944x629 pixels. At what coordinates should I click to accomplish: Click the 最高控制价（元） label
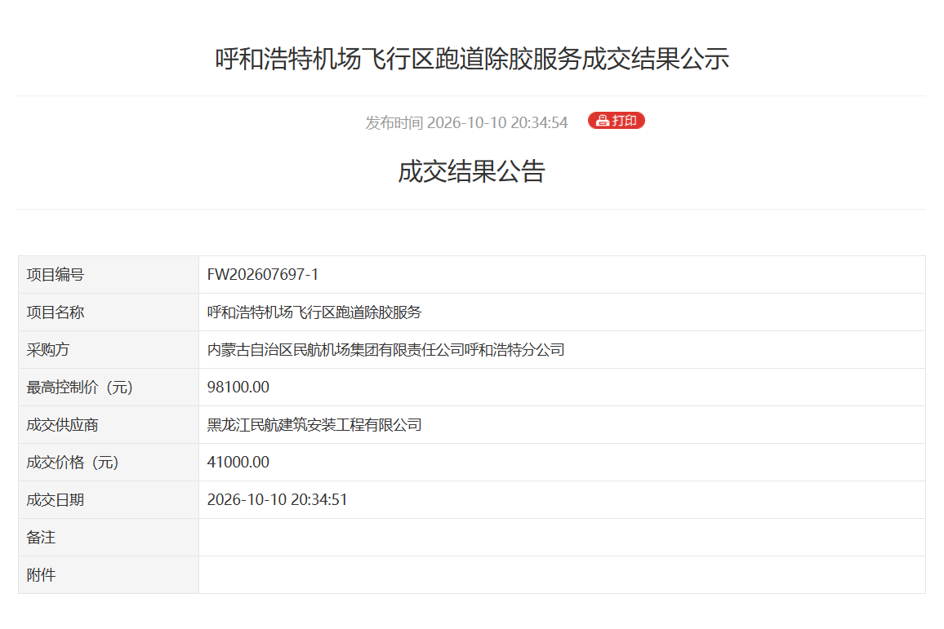[79, 388]
